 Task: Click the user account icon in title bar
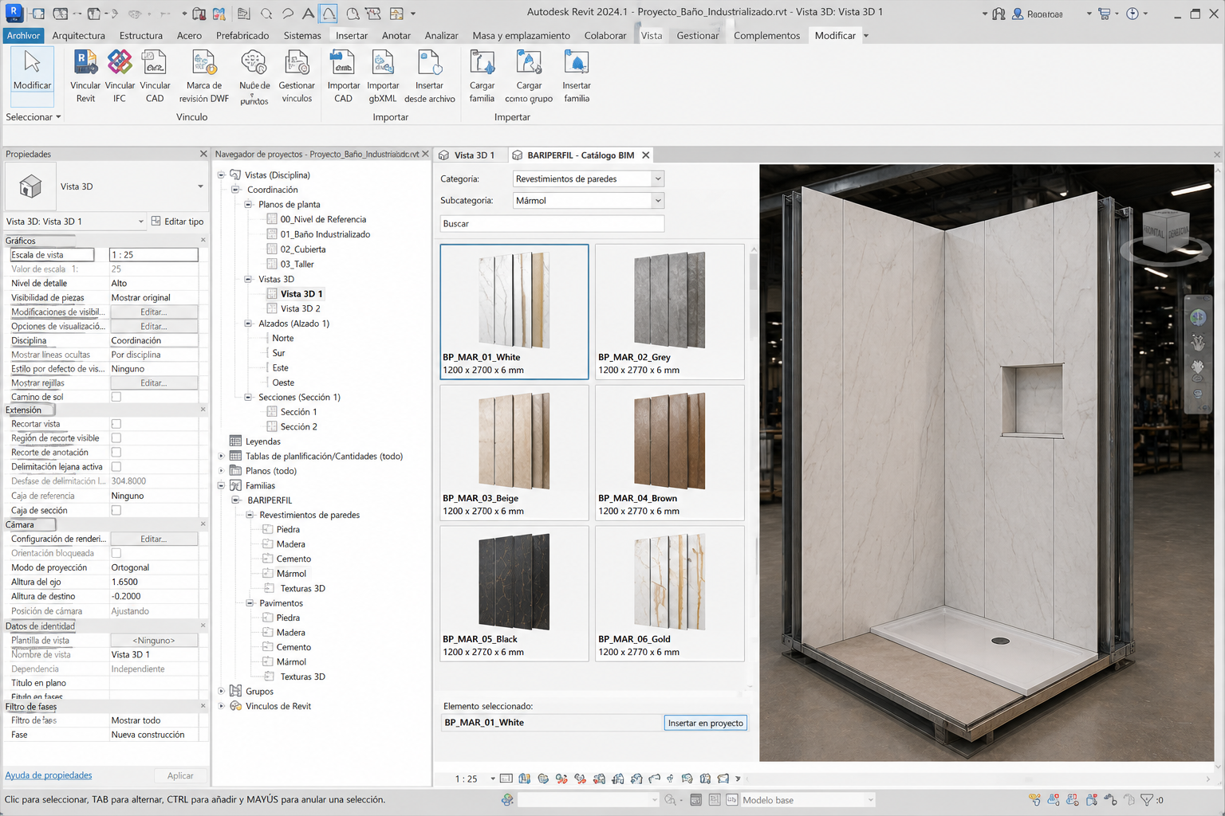pyautogui.click(x=1018, y=14)
